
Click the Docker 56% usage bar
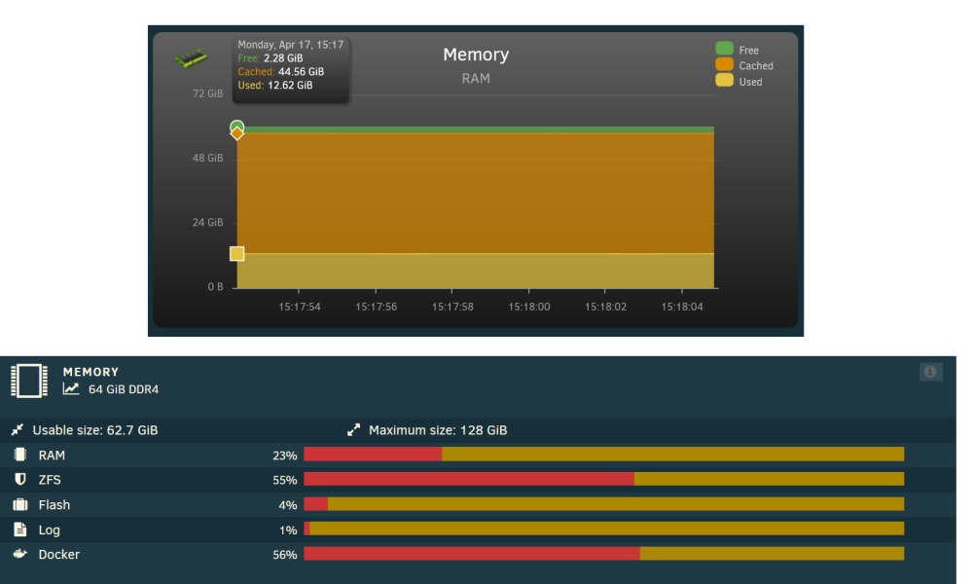[x=604, y=554]
